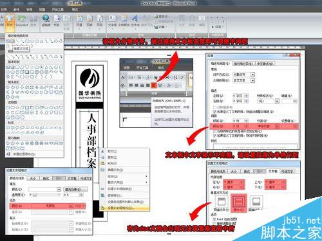
Task: Select the horizontal text box shape in recent shapes
Action: click(8, 41)
